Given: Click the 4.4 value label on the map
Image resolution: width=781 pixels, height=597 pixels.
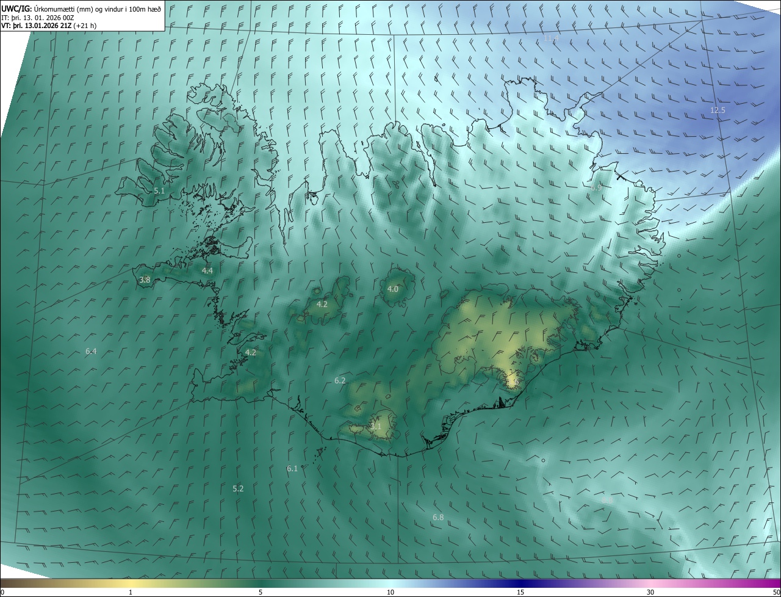Looking at the screenshot, I should coord(207,270).
